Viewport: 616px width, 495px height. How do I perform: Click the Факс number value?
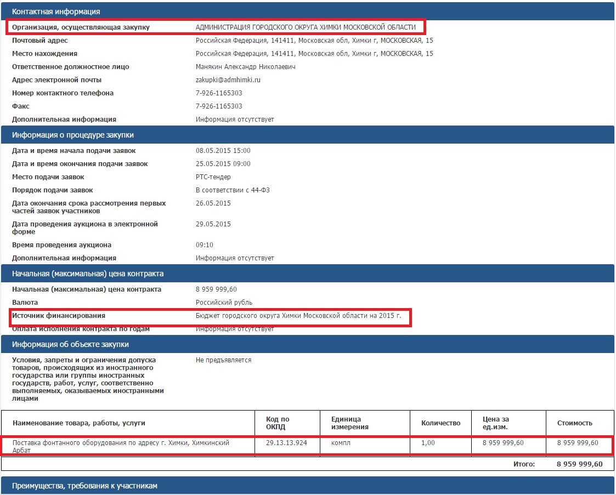coord(219,106)
